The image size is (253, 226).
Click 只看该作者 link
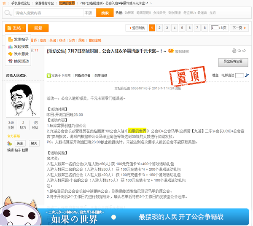(x=82, y=75)
